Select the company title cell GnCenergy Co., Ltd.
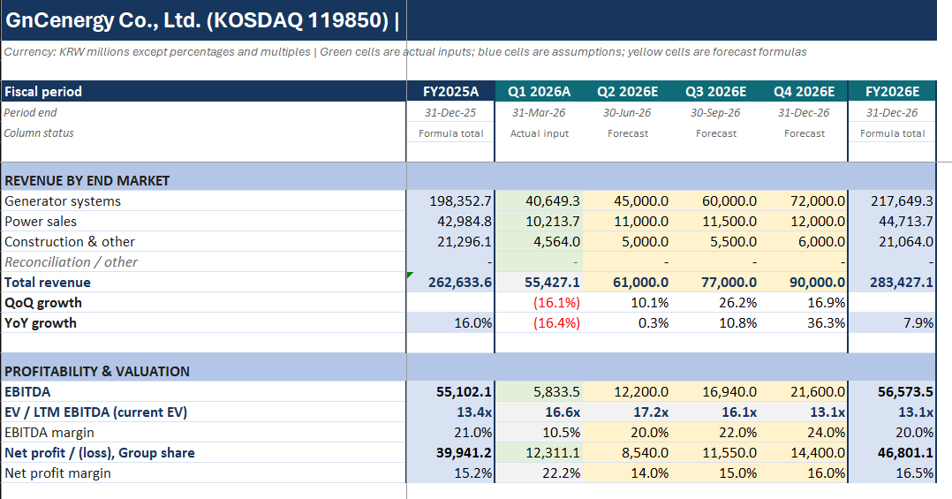This screenshot has height=499, width=952. pos(203,20)
